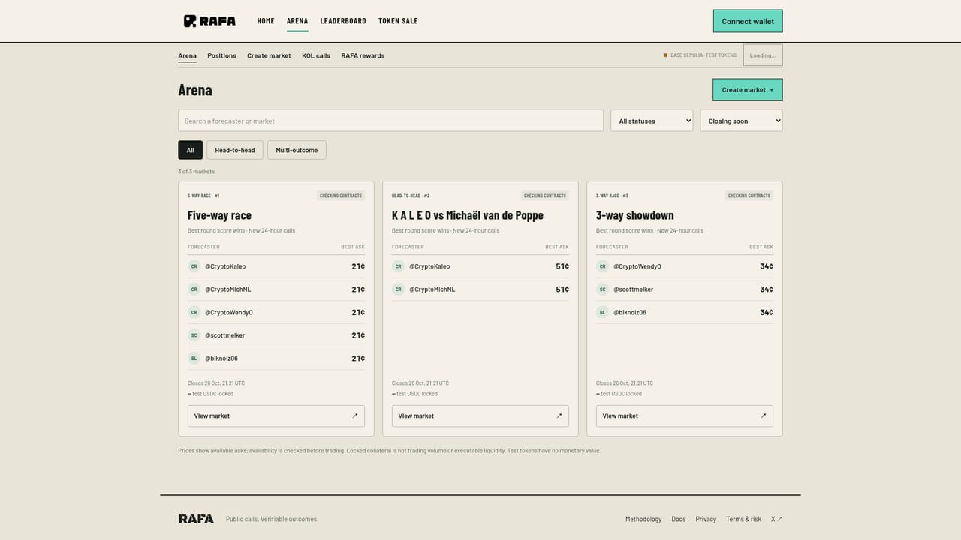This screenshot has height=540, width=961.
Task: Open the Docs footer link
Action: click(679, 519)
